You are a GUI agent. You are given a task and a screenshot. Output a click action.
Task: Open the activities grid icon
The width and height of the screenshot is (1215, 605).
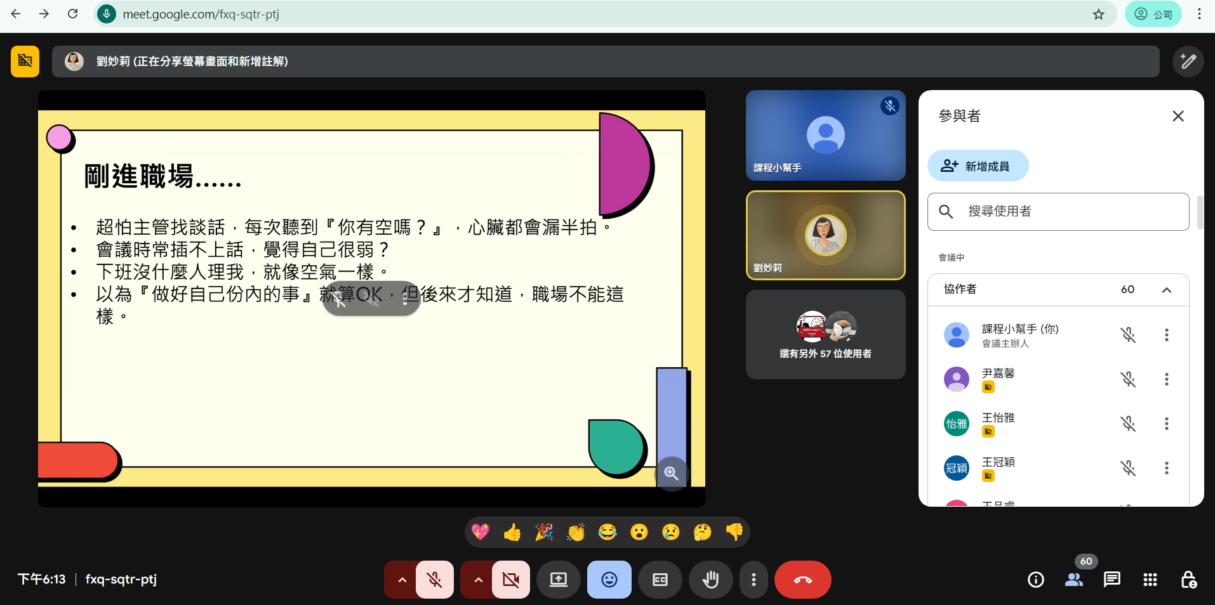tap(1150, 580)
